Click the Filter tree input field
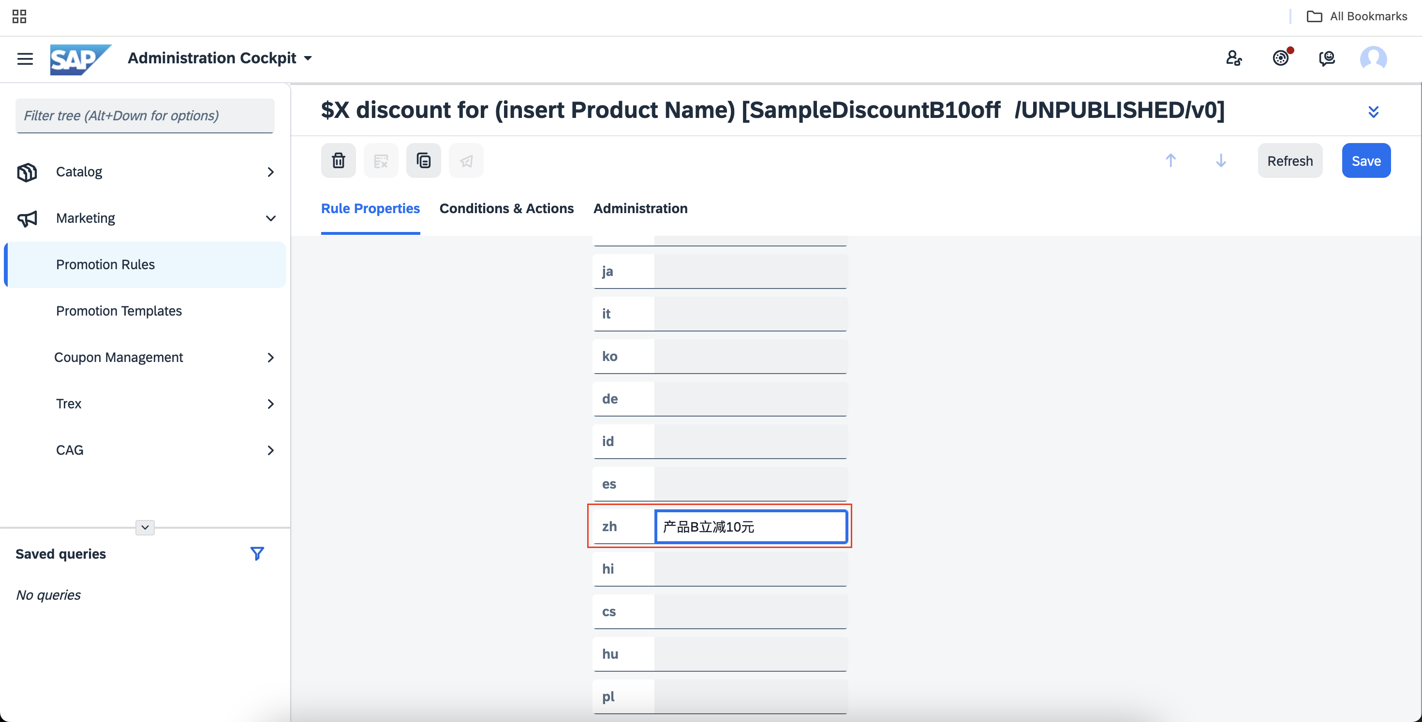This screenshot has height=722, width=1422. [145, 116]
